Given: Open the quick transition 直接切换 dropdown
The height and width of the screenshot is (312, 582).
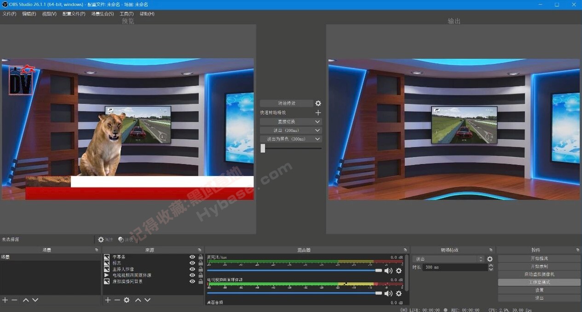Looking at the screenshot, I should (x=317, y=121).
